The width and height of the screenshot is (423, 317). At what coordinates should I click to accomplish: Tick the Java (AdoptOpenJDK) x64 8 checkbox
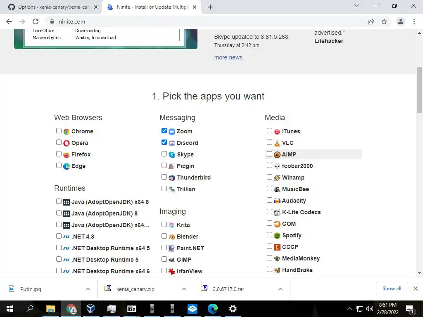point(59,201)
